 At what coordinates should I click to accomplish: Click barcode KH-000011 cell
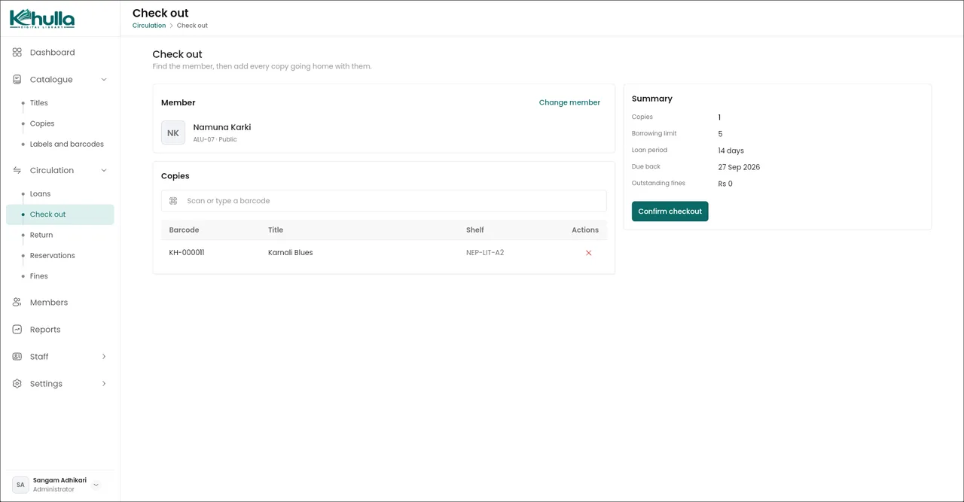coord(187,253)
